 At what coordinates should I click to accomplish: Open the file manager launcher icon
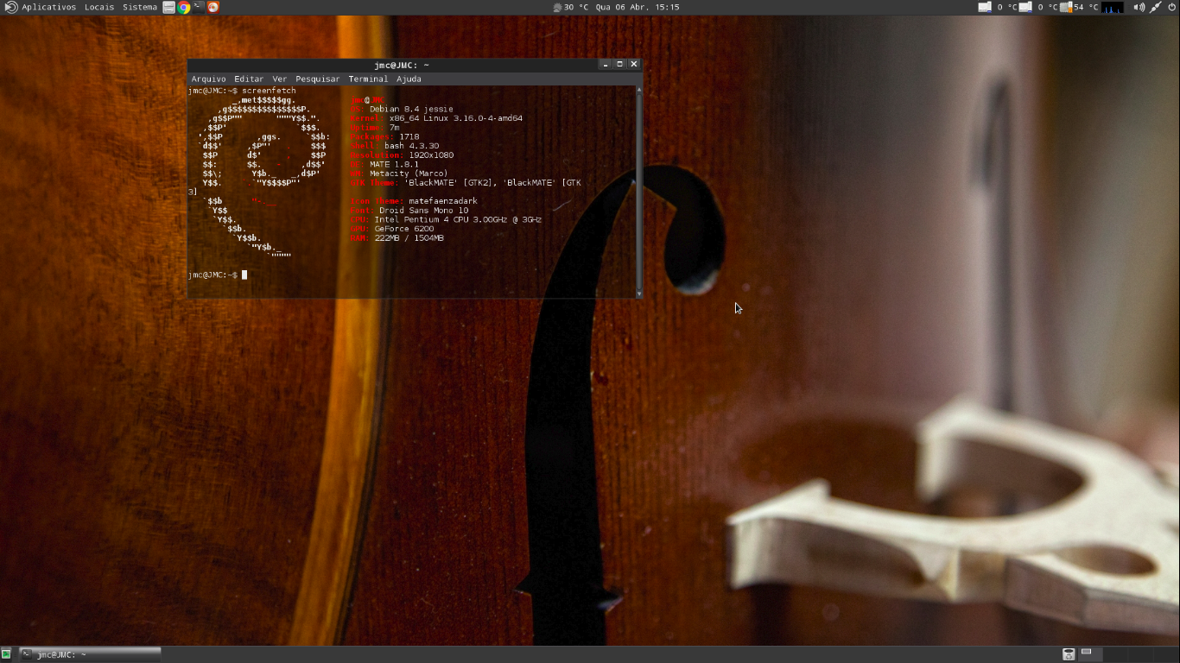point(169,7)
